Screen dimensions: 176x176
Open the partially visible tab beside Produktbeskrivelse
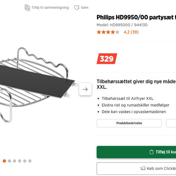click(x=171, y=123)
